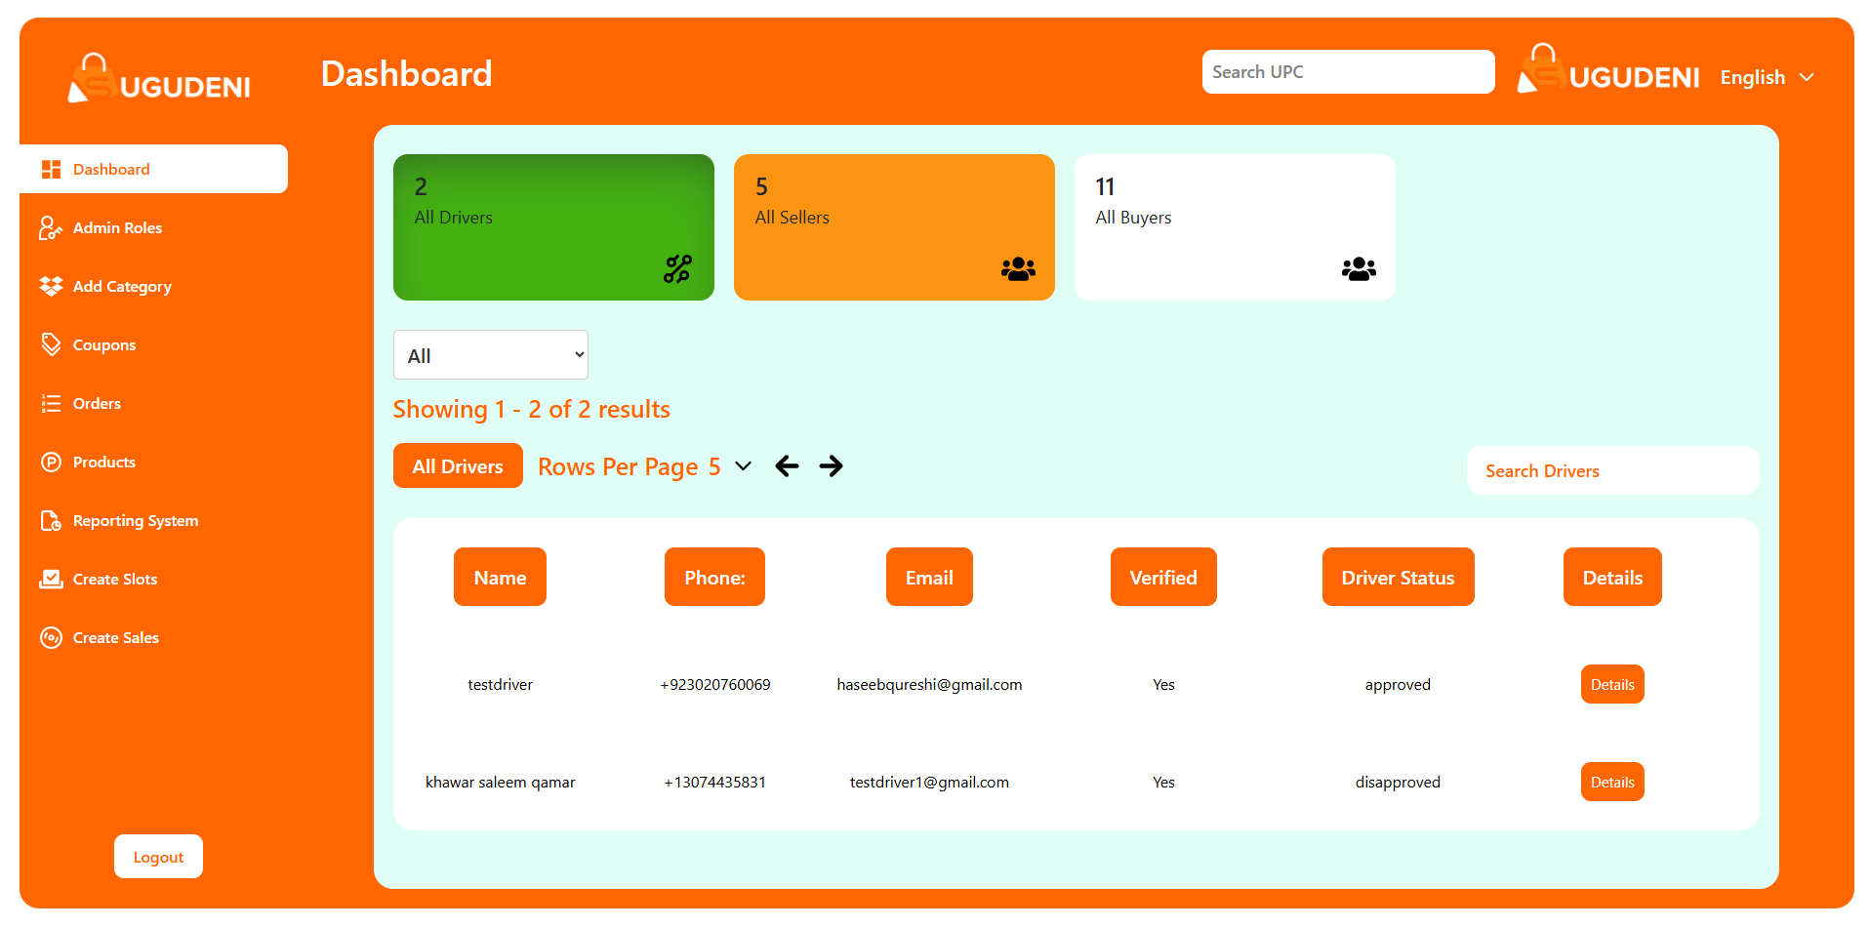Select Create Slots menu item
The image size is (1870, 927).
[114, 580]
